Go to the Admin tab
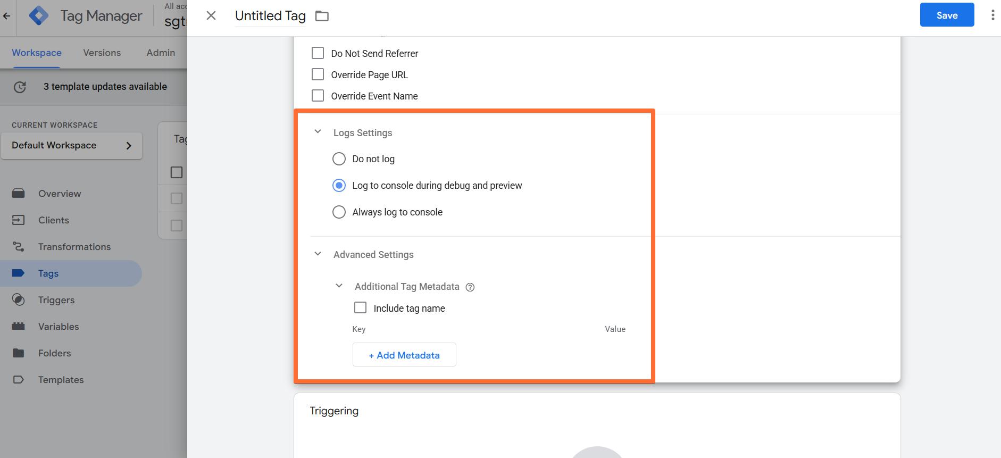The width and height of the screenshot is (1001, 458). (x=161, y=53)
